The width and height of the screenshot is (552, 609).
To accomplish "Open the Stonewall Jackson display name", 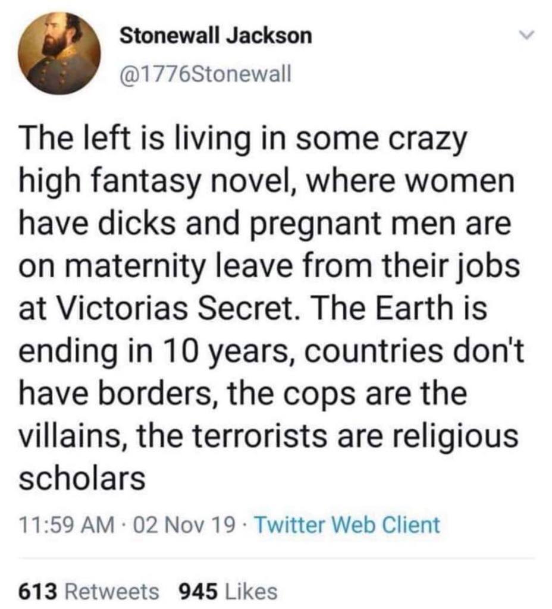I will click(x=215, y=36).
